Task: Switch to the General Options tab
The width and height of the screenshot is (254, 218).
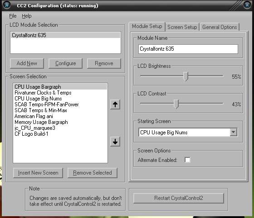Action: [220, 27]
